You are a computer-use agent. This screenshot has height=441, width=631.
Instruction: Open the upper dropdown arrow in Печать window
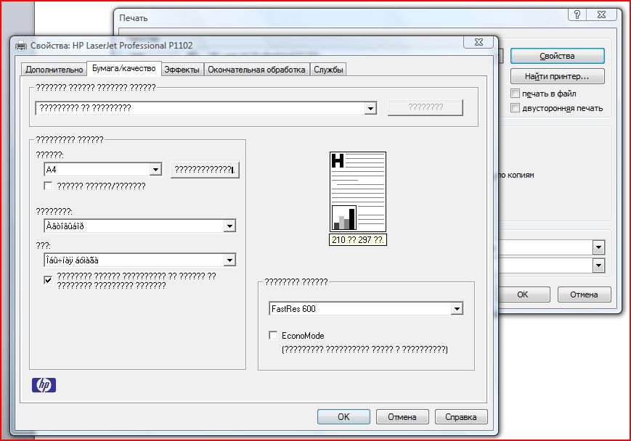click(x=598, y=247)
